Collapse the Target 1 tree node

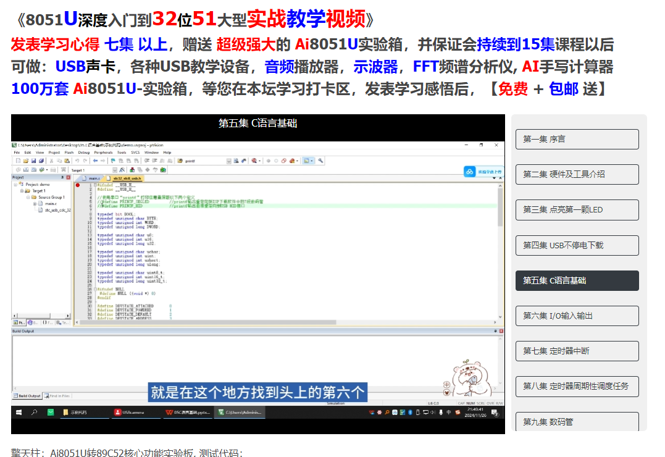22,191
